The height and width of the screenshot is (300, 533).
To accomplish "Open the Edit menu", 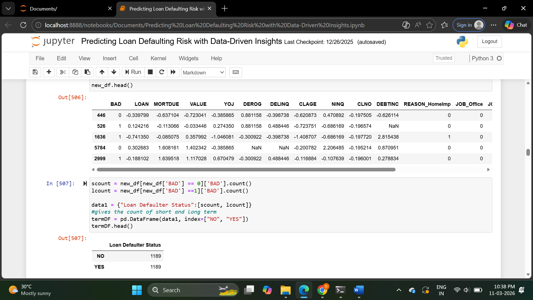I will (x=61, y=58).
